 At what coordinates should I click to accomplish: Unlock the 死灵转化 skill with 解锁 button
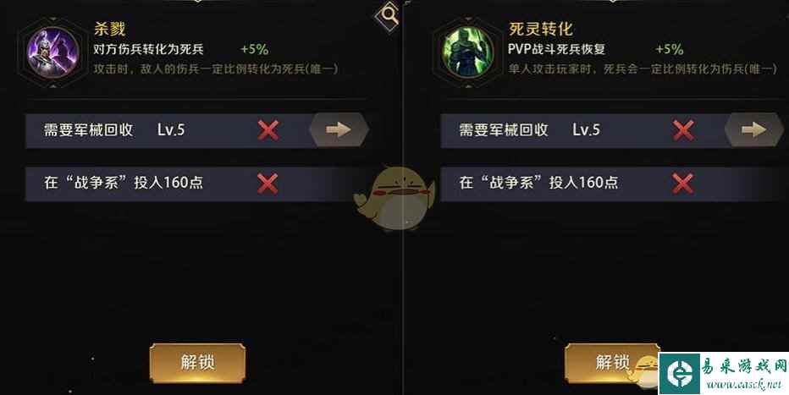[x=612, y=362]
